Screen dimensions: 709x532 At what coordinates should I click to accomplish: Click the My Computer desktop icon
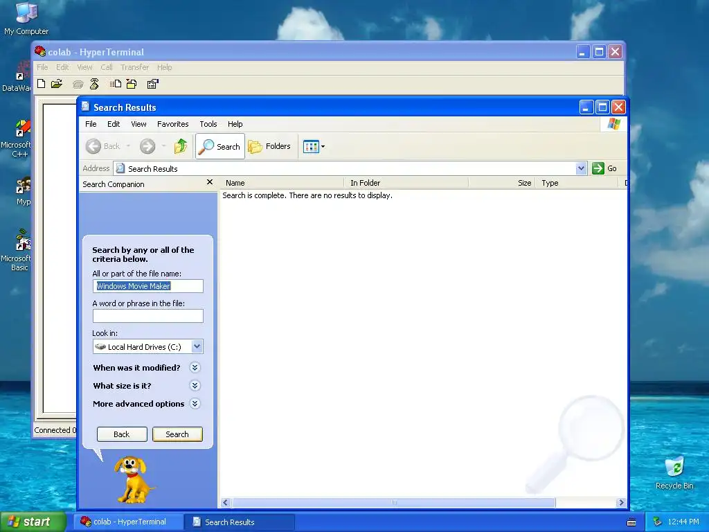[26, 19]
